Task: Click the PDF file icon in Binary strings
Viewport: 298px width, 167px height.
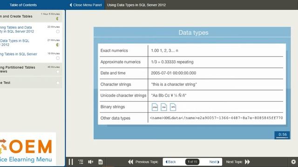Action: pyautogui.click(x=164, y=107)
